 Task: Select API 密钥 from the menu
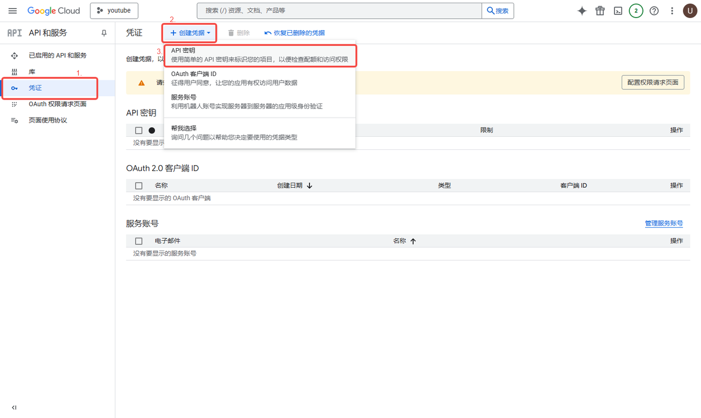260,54
